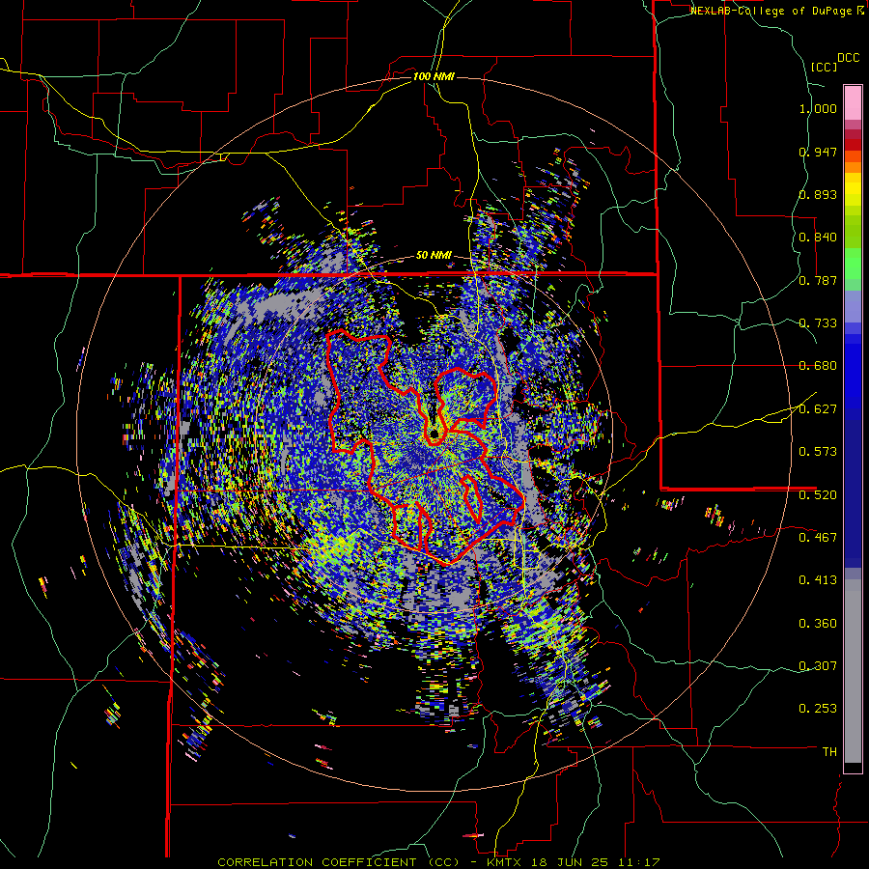Select the 0.627 scale value
Viewport: 869px width, 869px height.
pyautogui.click(x=818, y=409)
